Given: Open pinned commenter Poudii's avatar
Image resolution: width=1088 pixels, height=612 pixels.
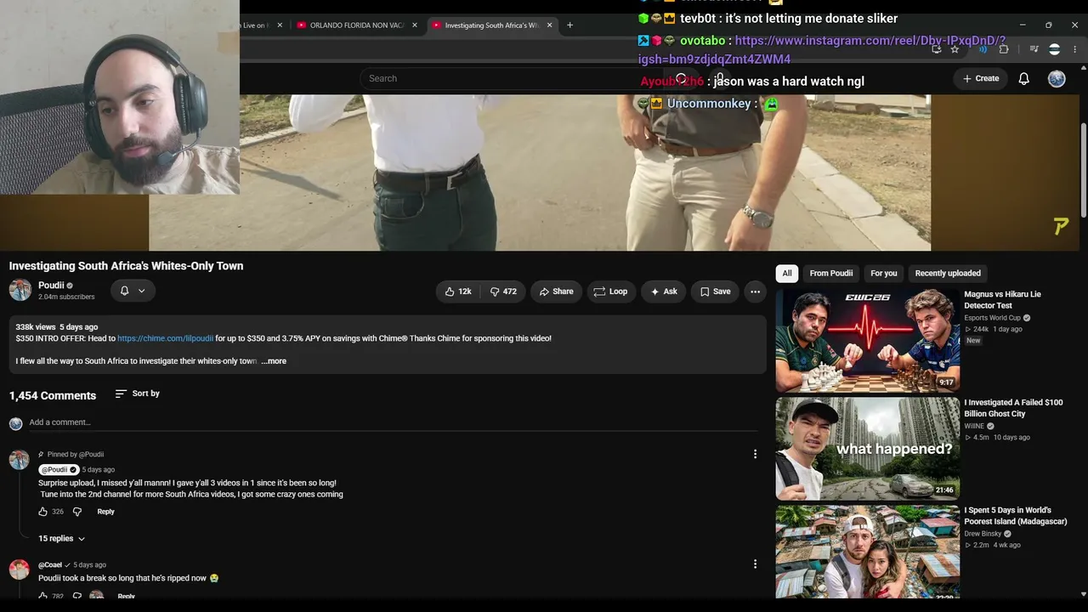Looking at the screenshot, I should (19, 460).
